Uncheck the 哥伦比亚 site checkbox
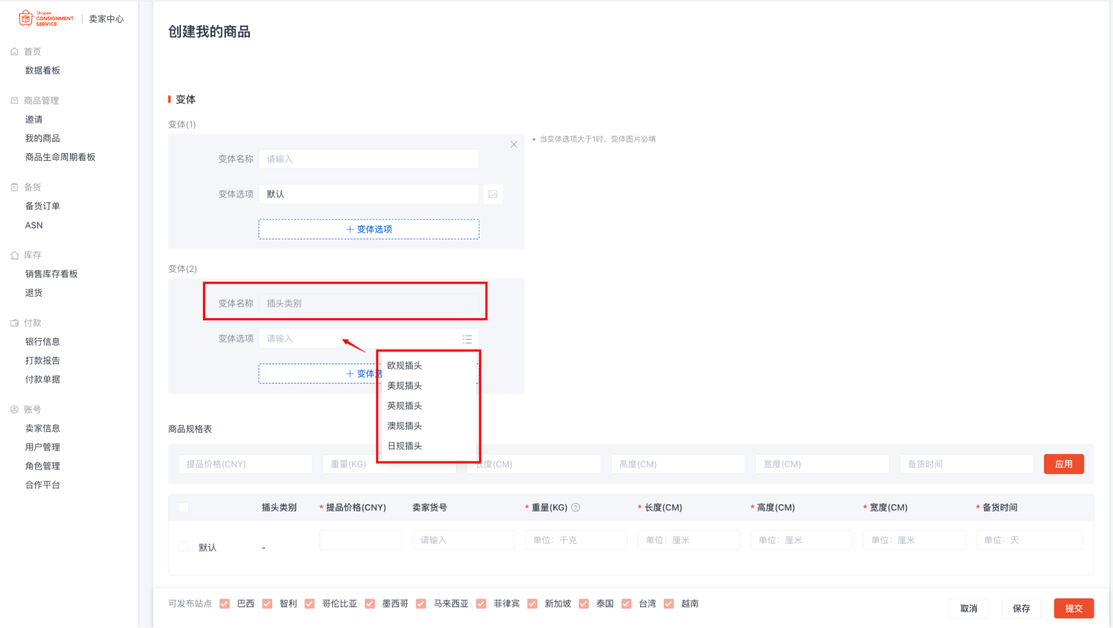The height and width of the screenshot is (628, 1113). (310, 604)
